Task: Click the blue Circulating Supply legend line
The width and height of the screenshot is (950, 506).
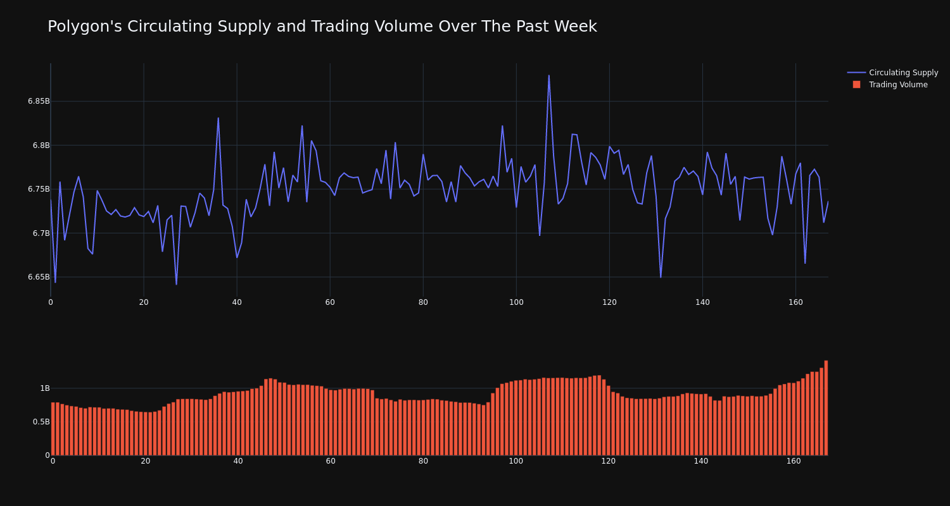Action: pos(856,73)
